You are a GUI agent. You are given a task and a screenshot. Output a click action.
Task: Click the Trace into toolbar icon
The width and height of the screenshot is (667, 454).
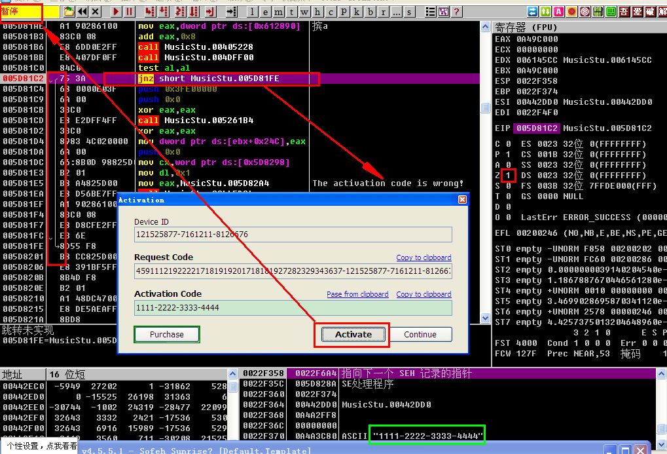click(181, 12)
